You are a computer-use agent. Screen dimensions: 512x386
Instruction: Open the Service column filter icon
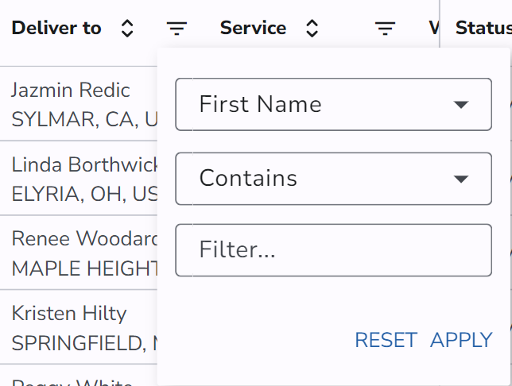[386, 29]
